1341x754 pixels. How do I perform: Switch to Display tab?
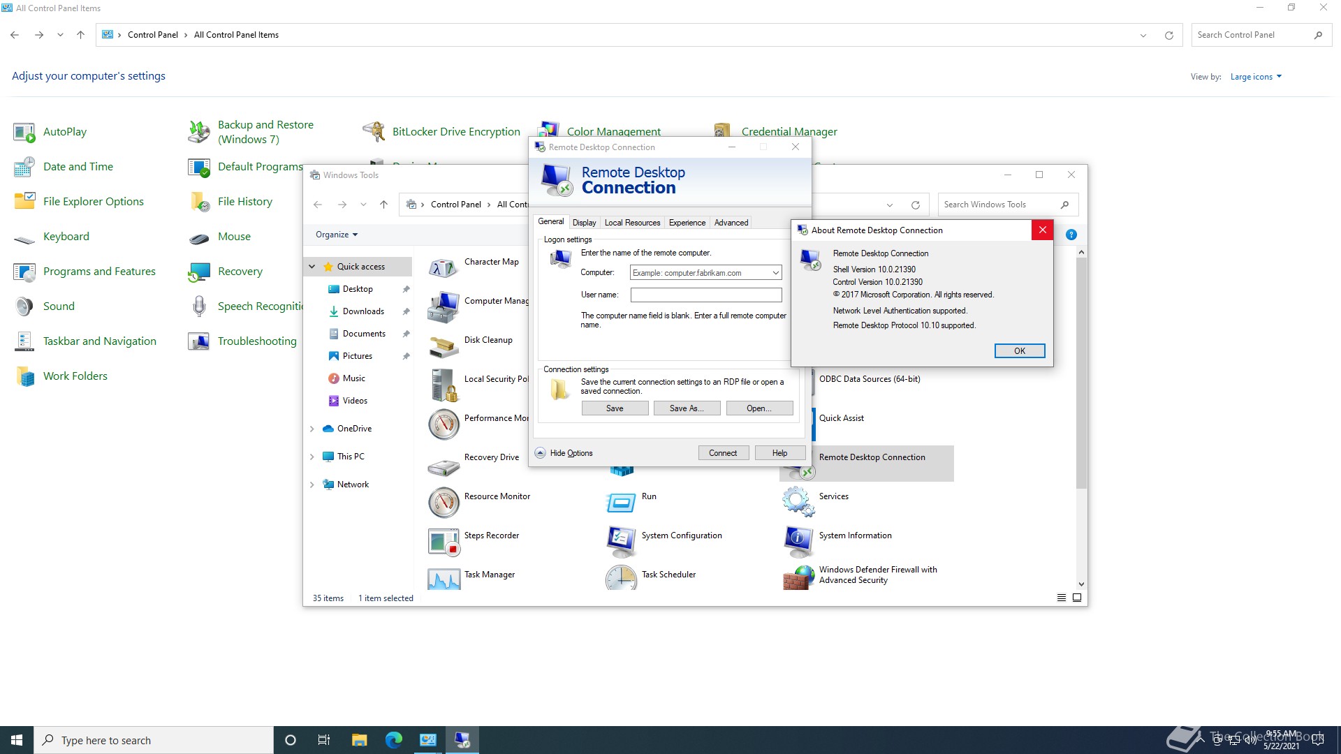click(584, 223)
